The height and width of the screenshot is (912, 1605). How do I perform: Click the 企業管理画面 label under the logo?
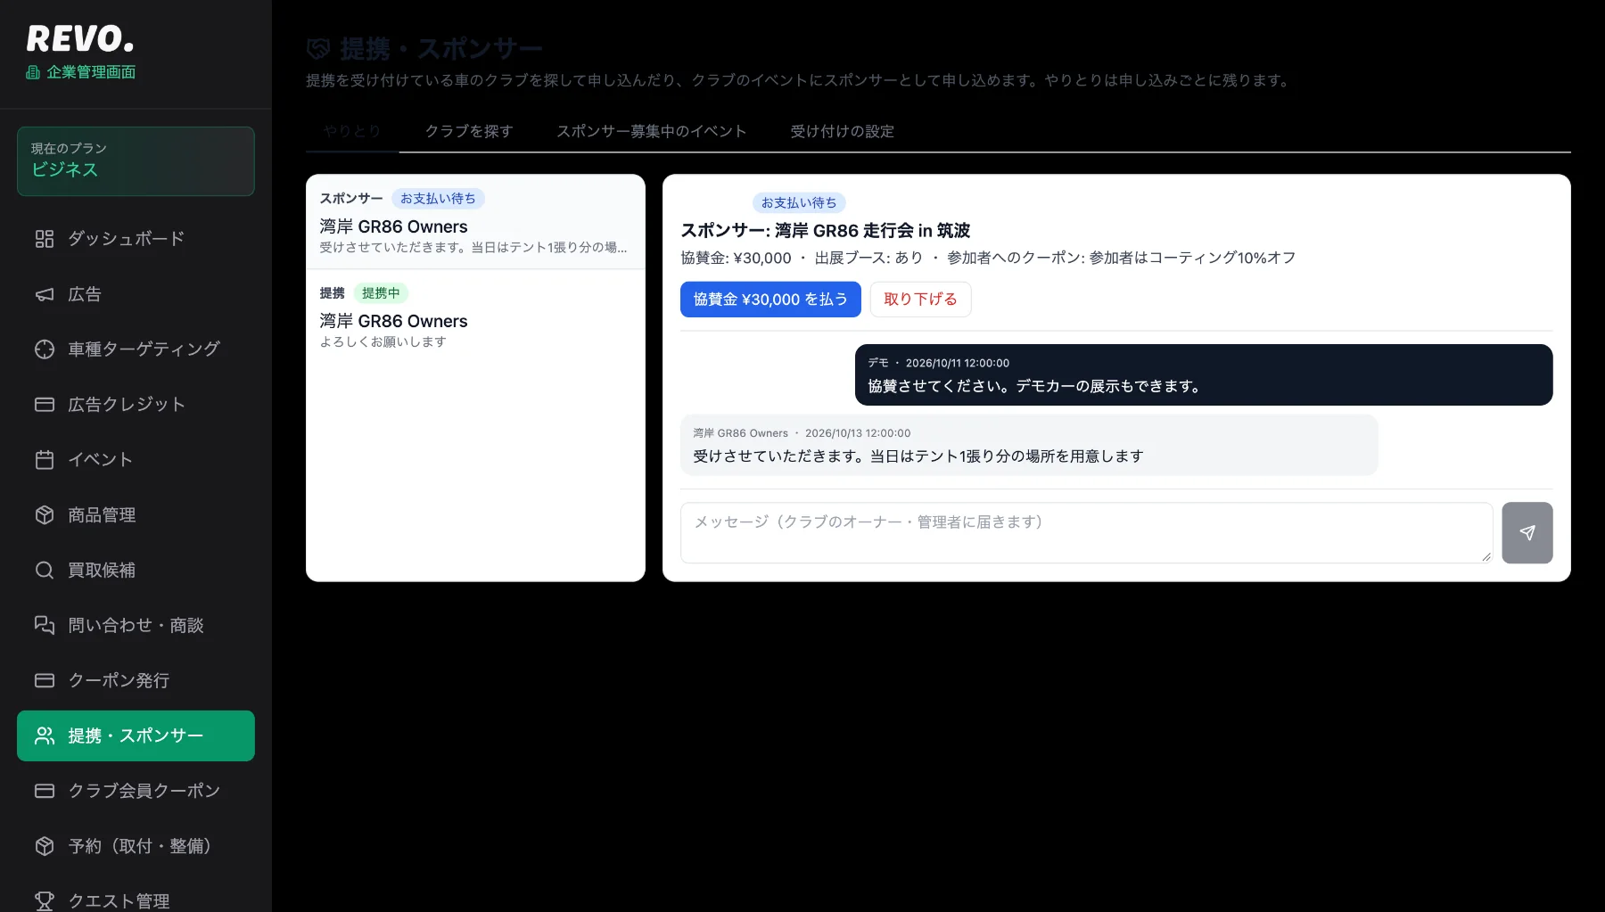coord(91,72)
